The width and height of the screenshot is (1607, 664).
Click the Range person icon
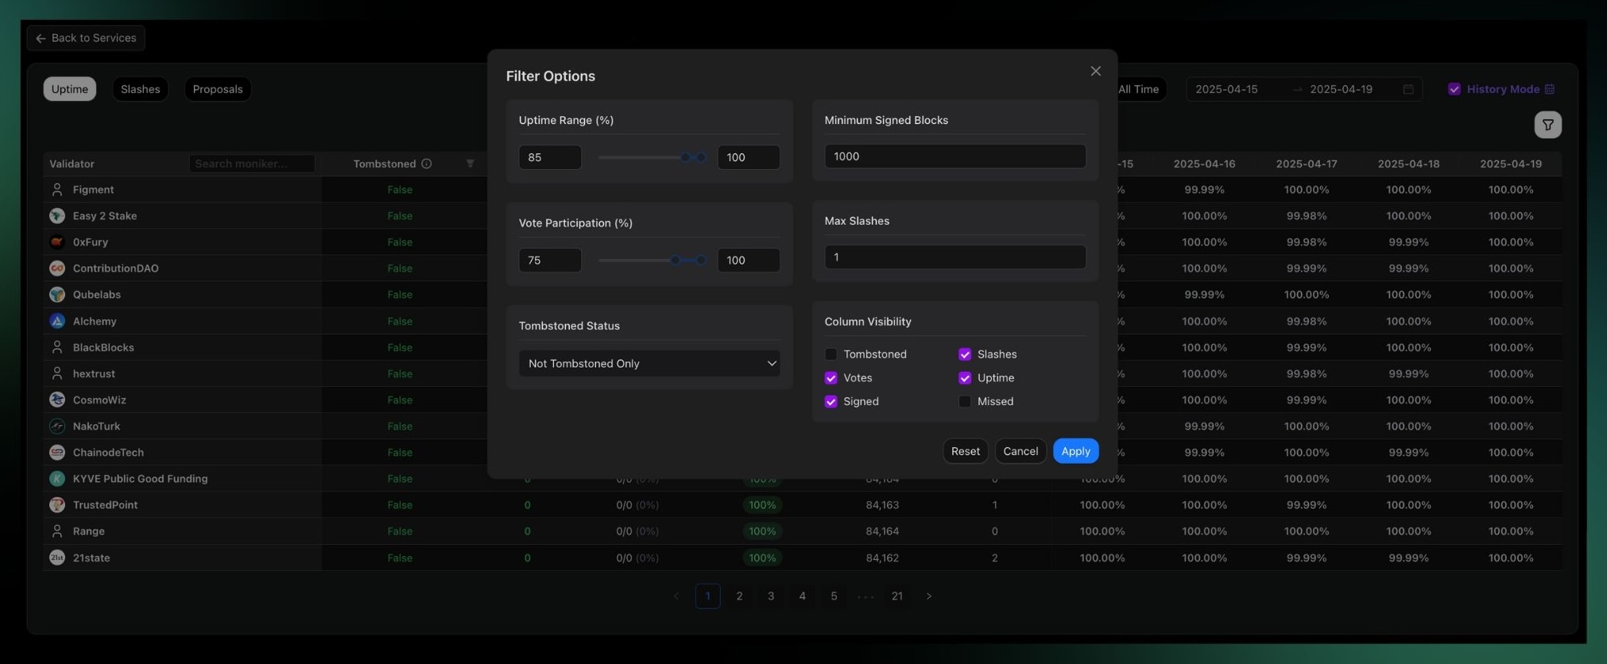click(57, 531)
